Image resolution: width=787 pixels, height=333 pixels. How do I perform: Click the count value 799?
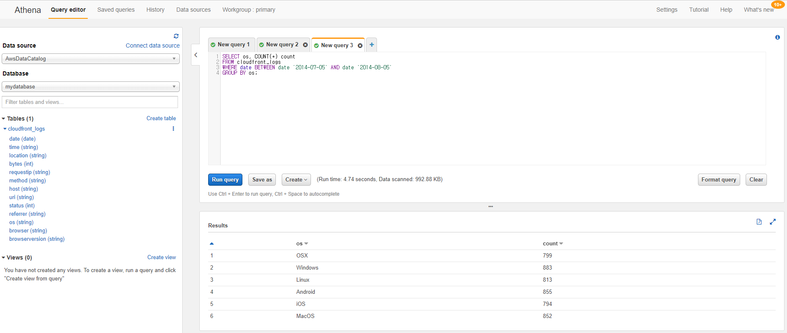547,256
